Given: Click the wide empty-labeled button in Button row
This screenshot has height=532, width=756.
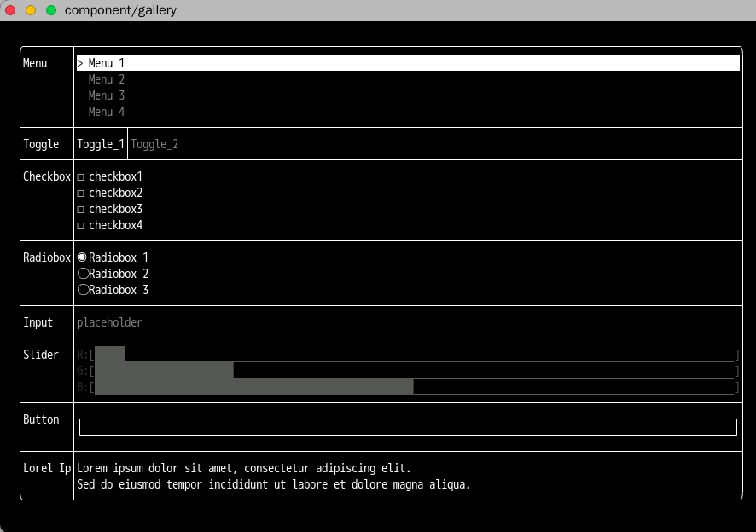Looking at the screenshot, I should pyautogui.click(x=408, y=427).
